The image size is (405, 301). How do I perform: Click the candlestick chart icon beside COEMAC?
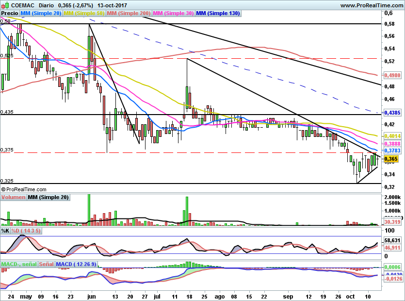click(5, 5)
